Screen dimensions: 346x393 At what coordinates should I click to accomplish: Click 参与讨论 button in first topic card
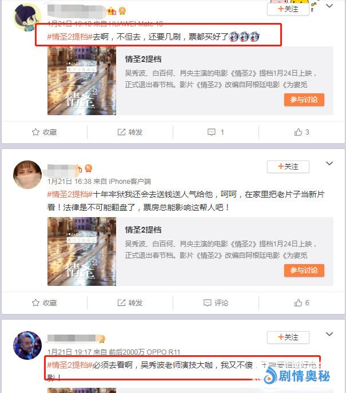pyautogui.click(x=304, y=100)
